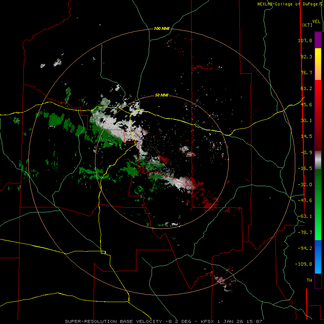Click the 45.6 velocity scale value

click(x=306, y=104)
